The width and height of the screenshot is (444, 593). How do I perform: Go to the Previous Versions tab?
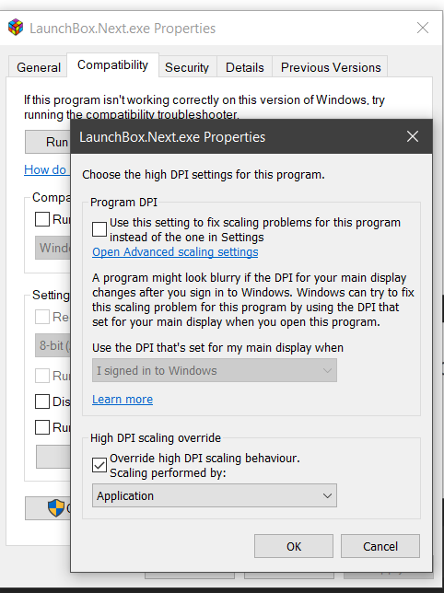coord(330,67)
